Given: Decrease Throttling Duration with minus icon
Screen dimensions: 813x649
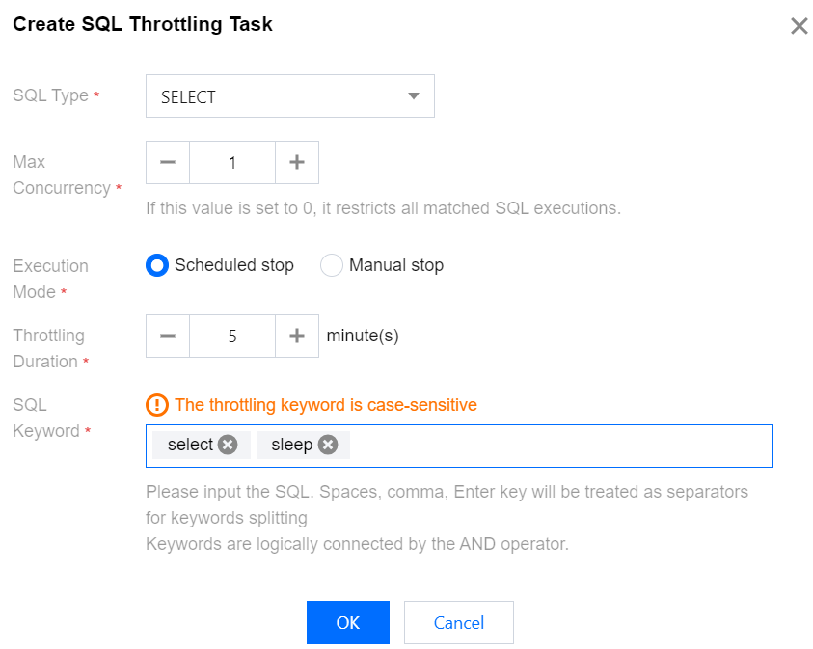Looking at the screenshot, I should click(168, 336).
